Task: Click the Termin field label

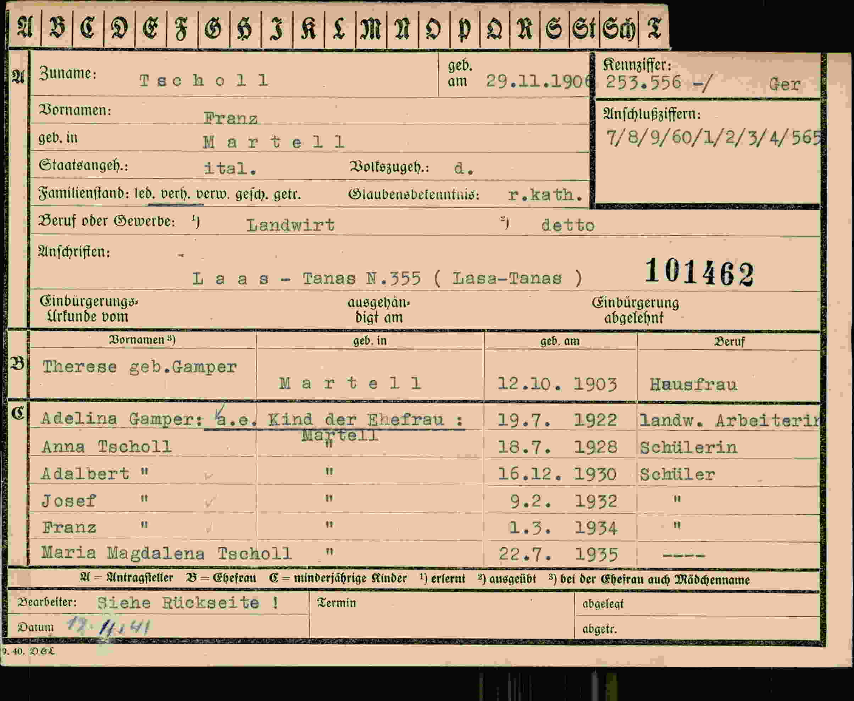Action: click(337, 603)
